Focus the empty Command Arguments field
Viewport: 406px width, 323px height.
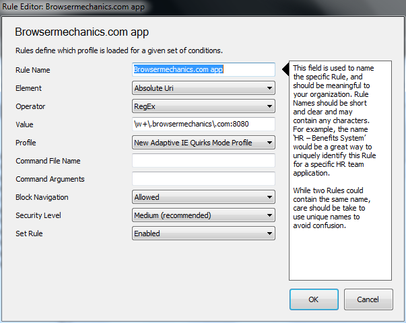point(203,179)
